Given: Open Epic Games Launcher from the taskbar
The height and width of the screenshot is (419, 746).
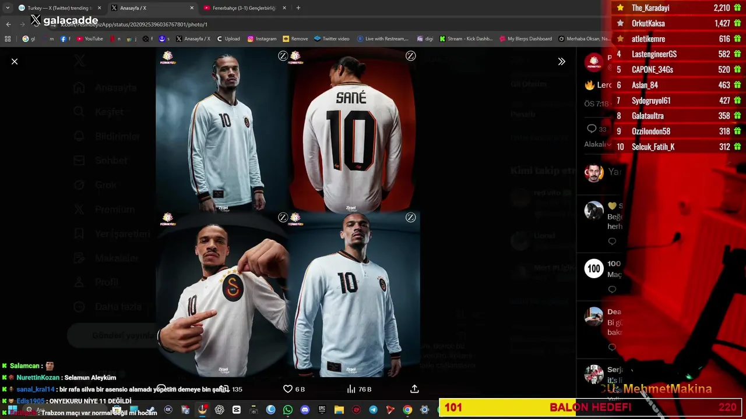Looking at the screenshot, I should tap(322, 410).
